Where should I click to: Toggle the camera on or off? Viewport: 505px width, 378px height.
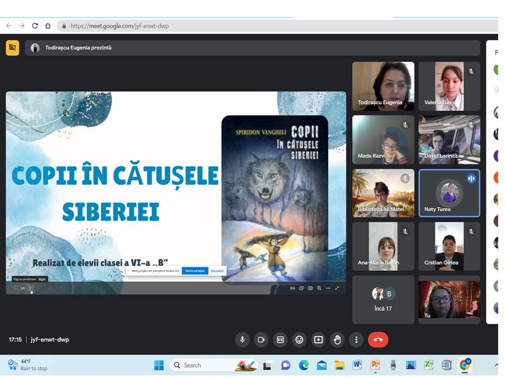pyautogui.click(x=260, y=340)
